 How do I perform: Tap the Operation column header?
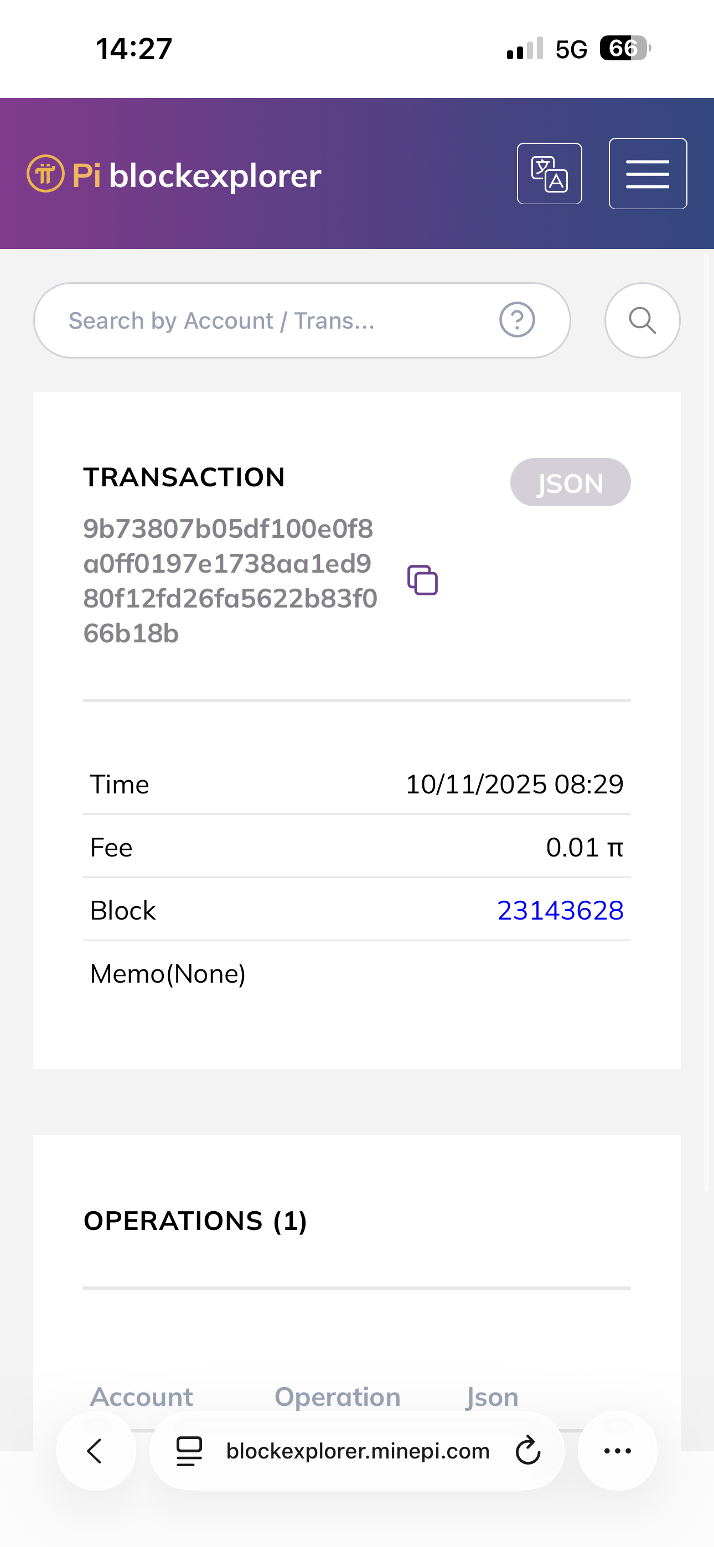pos(337,1397)
